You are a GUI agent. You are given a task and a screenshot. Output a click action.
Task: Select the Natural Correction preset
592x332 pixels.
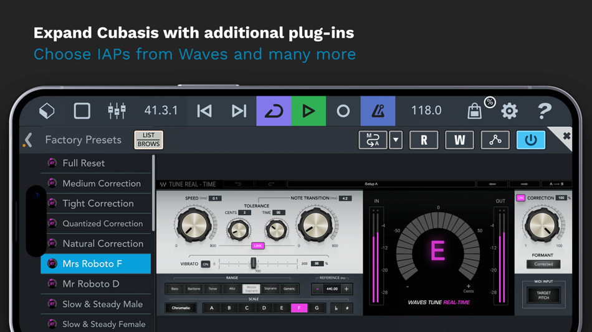[x=95, y=244]
